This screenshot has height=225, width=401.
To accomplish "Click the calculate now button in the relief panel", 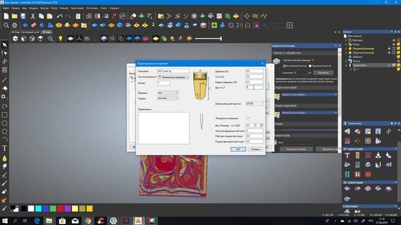I will (x=327, y=149).
